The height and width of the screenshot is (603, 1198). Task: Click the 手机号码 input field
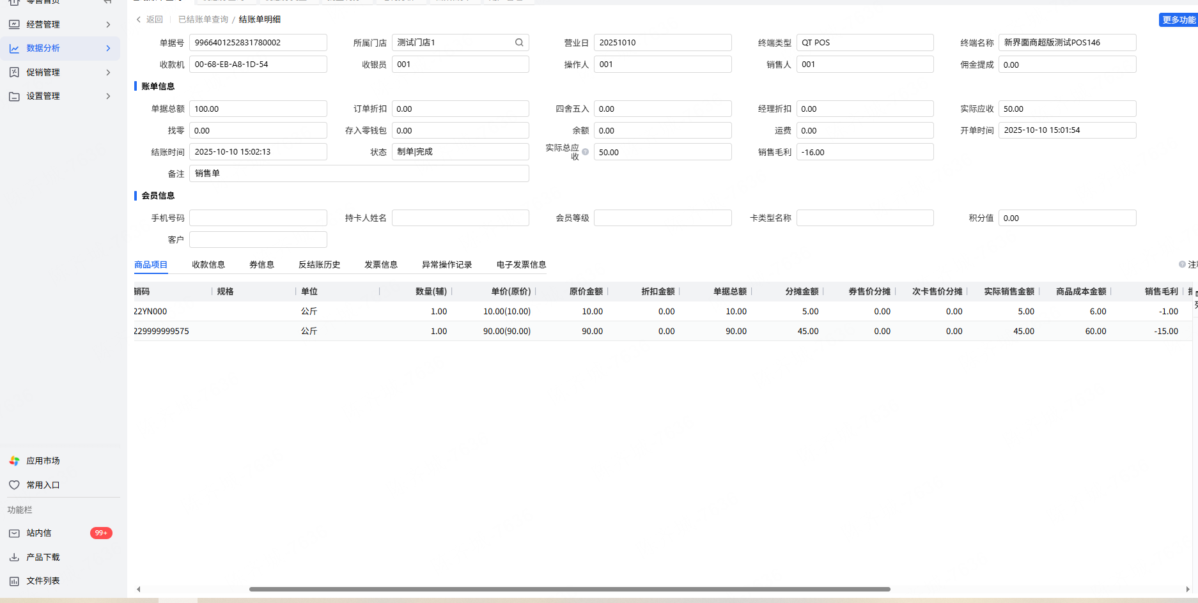pyautogui.click(x=258, y=218)
